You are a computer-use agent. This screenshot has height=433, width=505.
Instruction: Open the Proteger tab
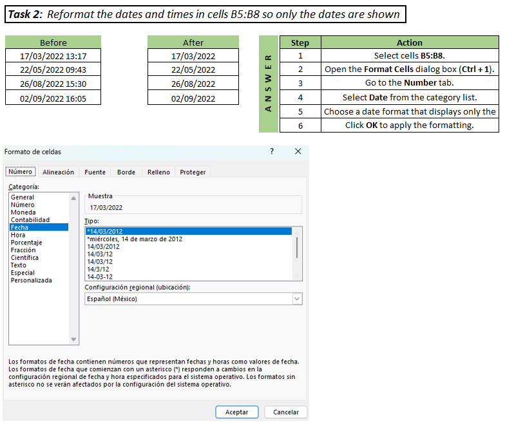(193, 172)
